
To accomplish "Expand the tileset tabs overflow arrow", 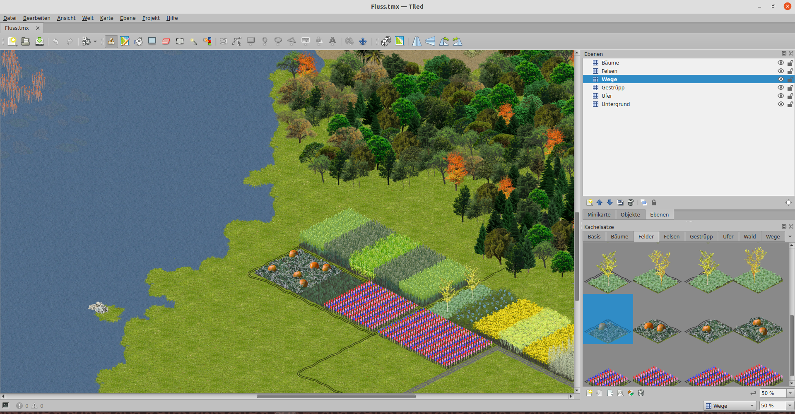I will [x=790, y=237].
